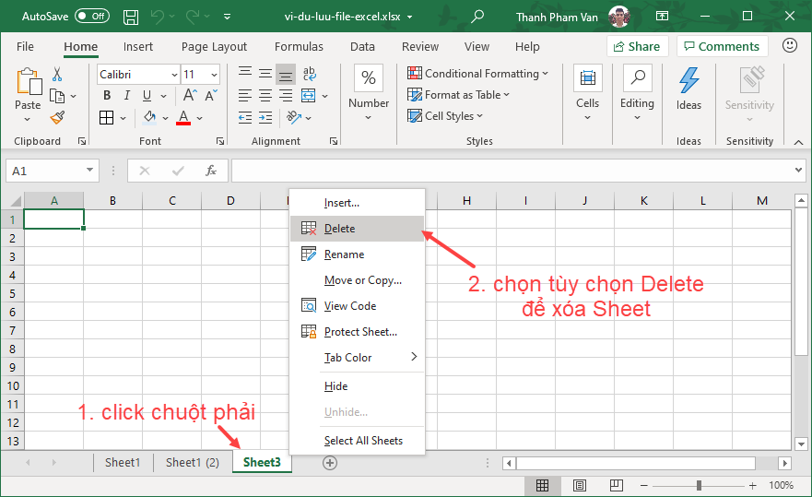Viewport: 812px width, 497px height.
Task: Open Customize Quick Access Toolbar dropdown
Action: point(227,18)
